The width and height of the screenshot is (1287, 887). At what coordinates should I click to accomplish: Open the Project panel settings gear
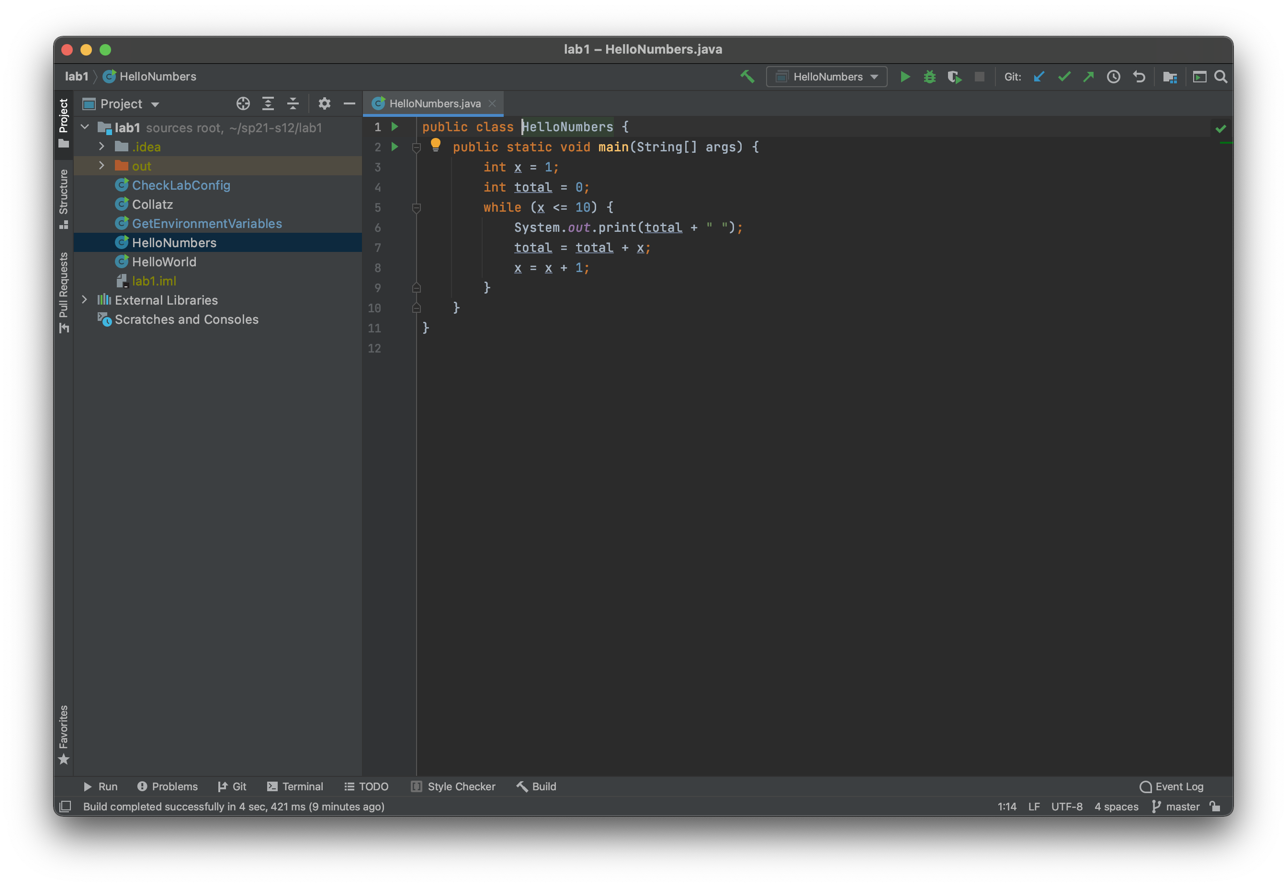click(x=325, y=103)
